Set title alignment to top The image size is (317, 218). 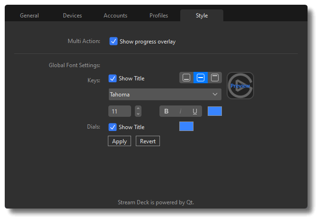(x=215, y=78)
